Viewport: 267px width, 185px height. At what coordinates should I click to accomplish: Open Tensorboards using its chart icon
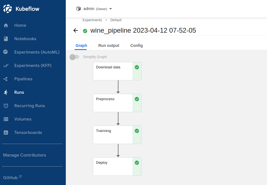pyautogui.click(x=6, y=132)
